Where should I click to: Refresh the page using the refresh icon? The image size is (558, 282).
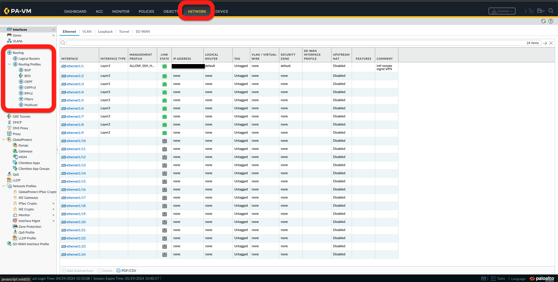[543, 21]
